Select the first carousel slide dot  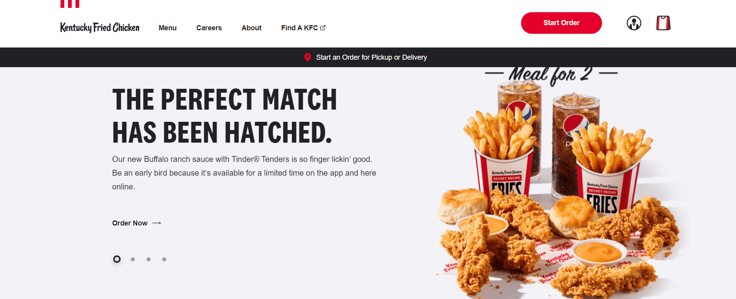[x=117, y=259]
